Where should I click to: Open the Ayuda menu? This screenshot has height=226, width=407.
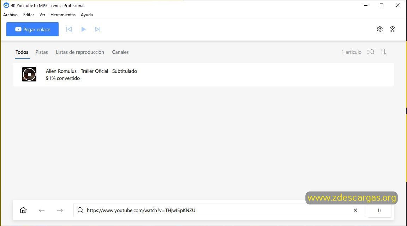[x=87, y=15]
